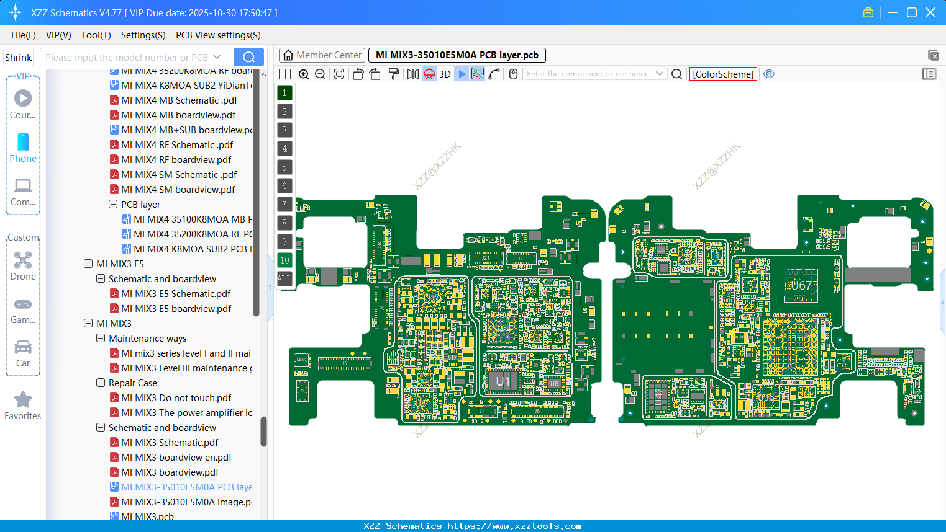Toggle the component highlight lamp tool
Viewport: 946px width, 532px height.
click(429, 74)
